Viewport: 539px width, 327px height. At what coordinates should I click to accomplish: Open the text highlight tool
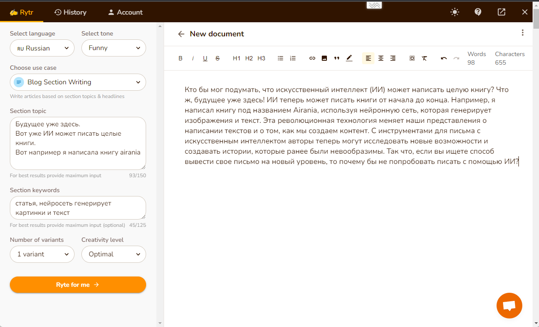349,58
